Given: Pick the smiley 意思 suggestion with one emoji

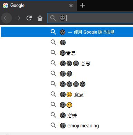Looking at the screenshot, I should coord(67,53).
